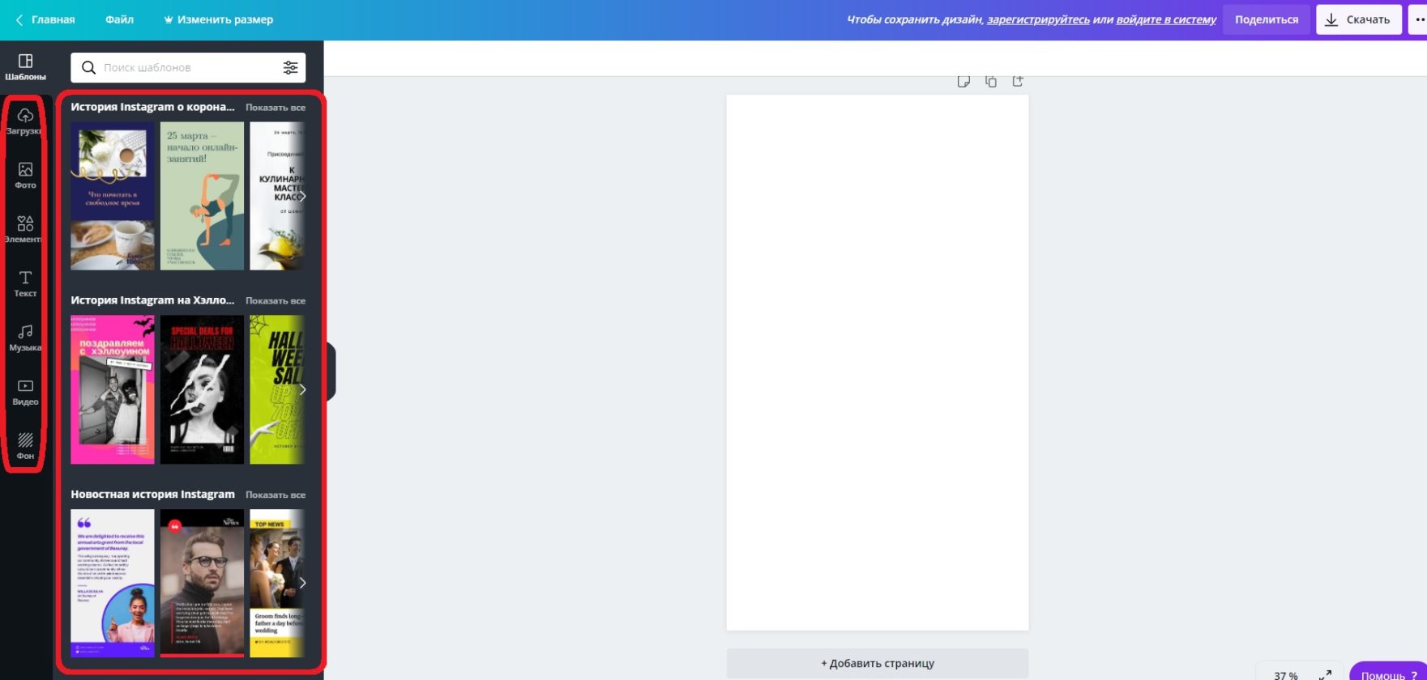Open the Текст text sidebar tab

pyautogui.click(x=25, y=284)
